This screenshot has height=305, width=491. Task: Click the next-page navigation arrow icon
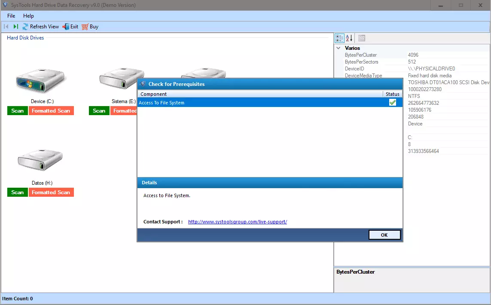16,27
